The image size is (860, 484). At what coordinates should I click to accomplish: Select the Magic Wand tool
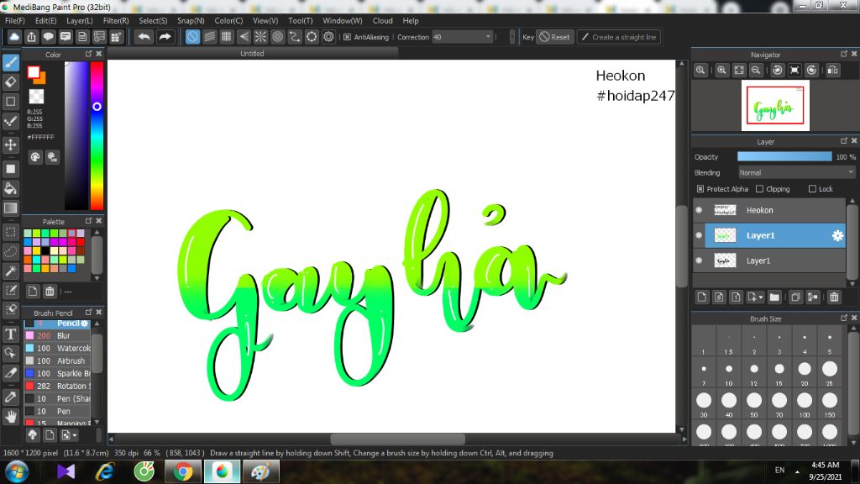pyautogui.click(x=10, y=271)
